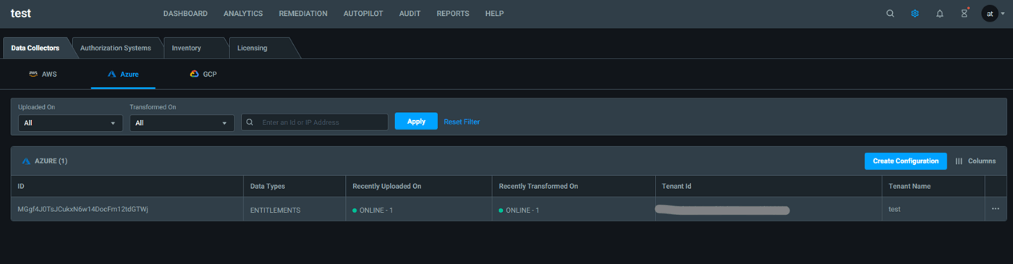Viewport: 1013px width, 264px height.
Task: Click the Apply filter button
Action: tap(416, 122)
